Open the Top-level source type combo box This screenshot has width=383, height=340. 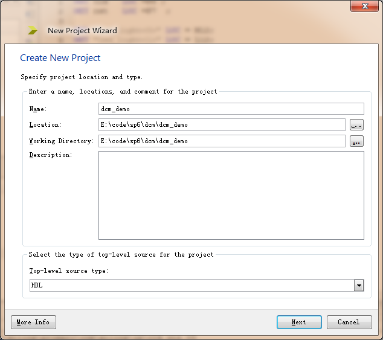[x=192, y=286]
